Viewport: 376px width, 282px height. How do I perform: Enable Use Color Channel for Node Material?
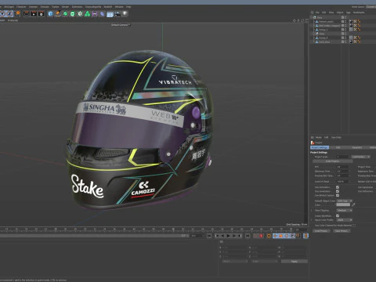pos(354,225)
